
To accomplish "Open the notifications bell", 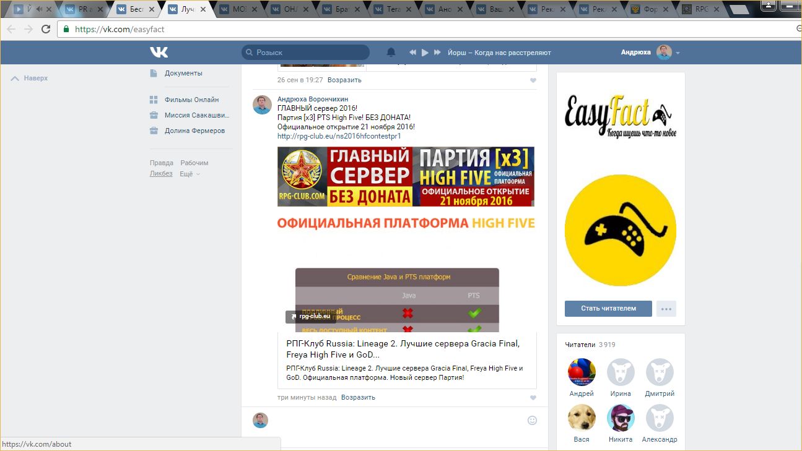I will point(391,53).
